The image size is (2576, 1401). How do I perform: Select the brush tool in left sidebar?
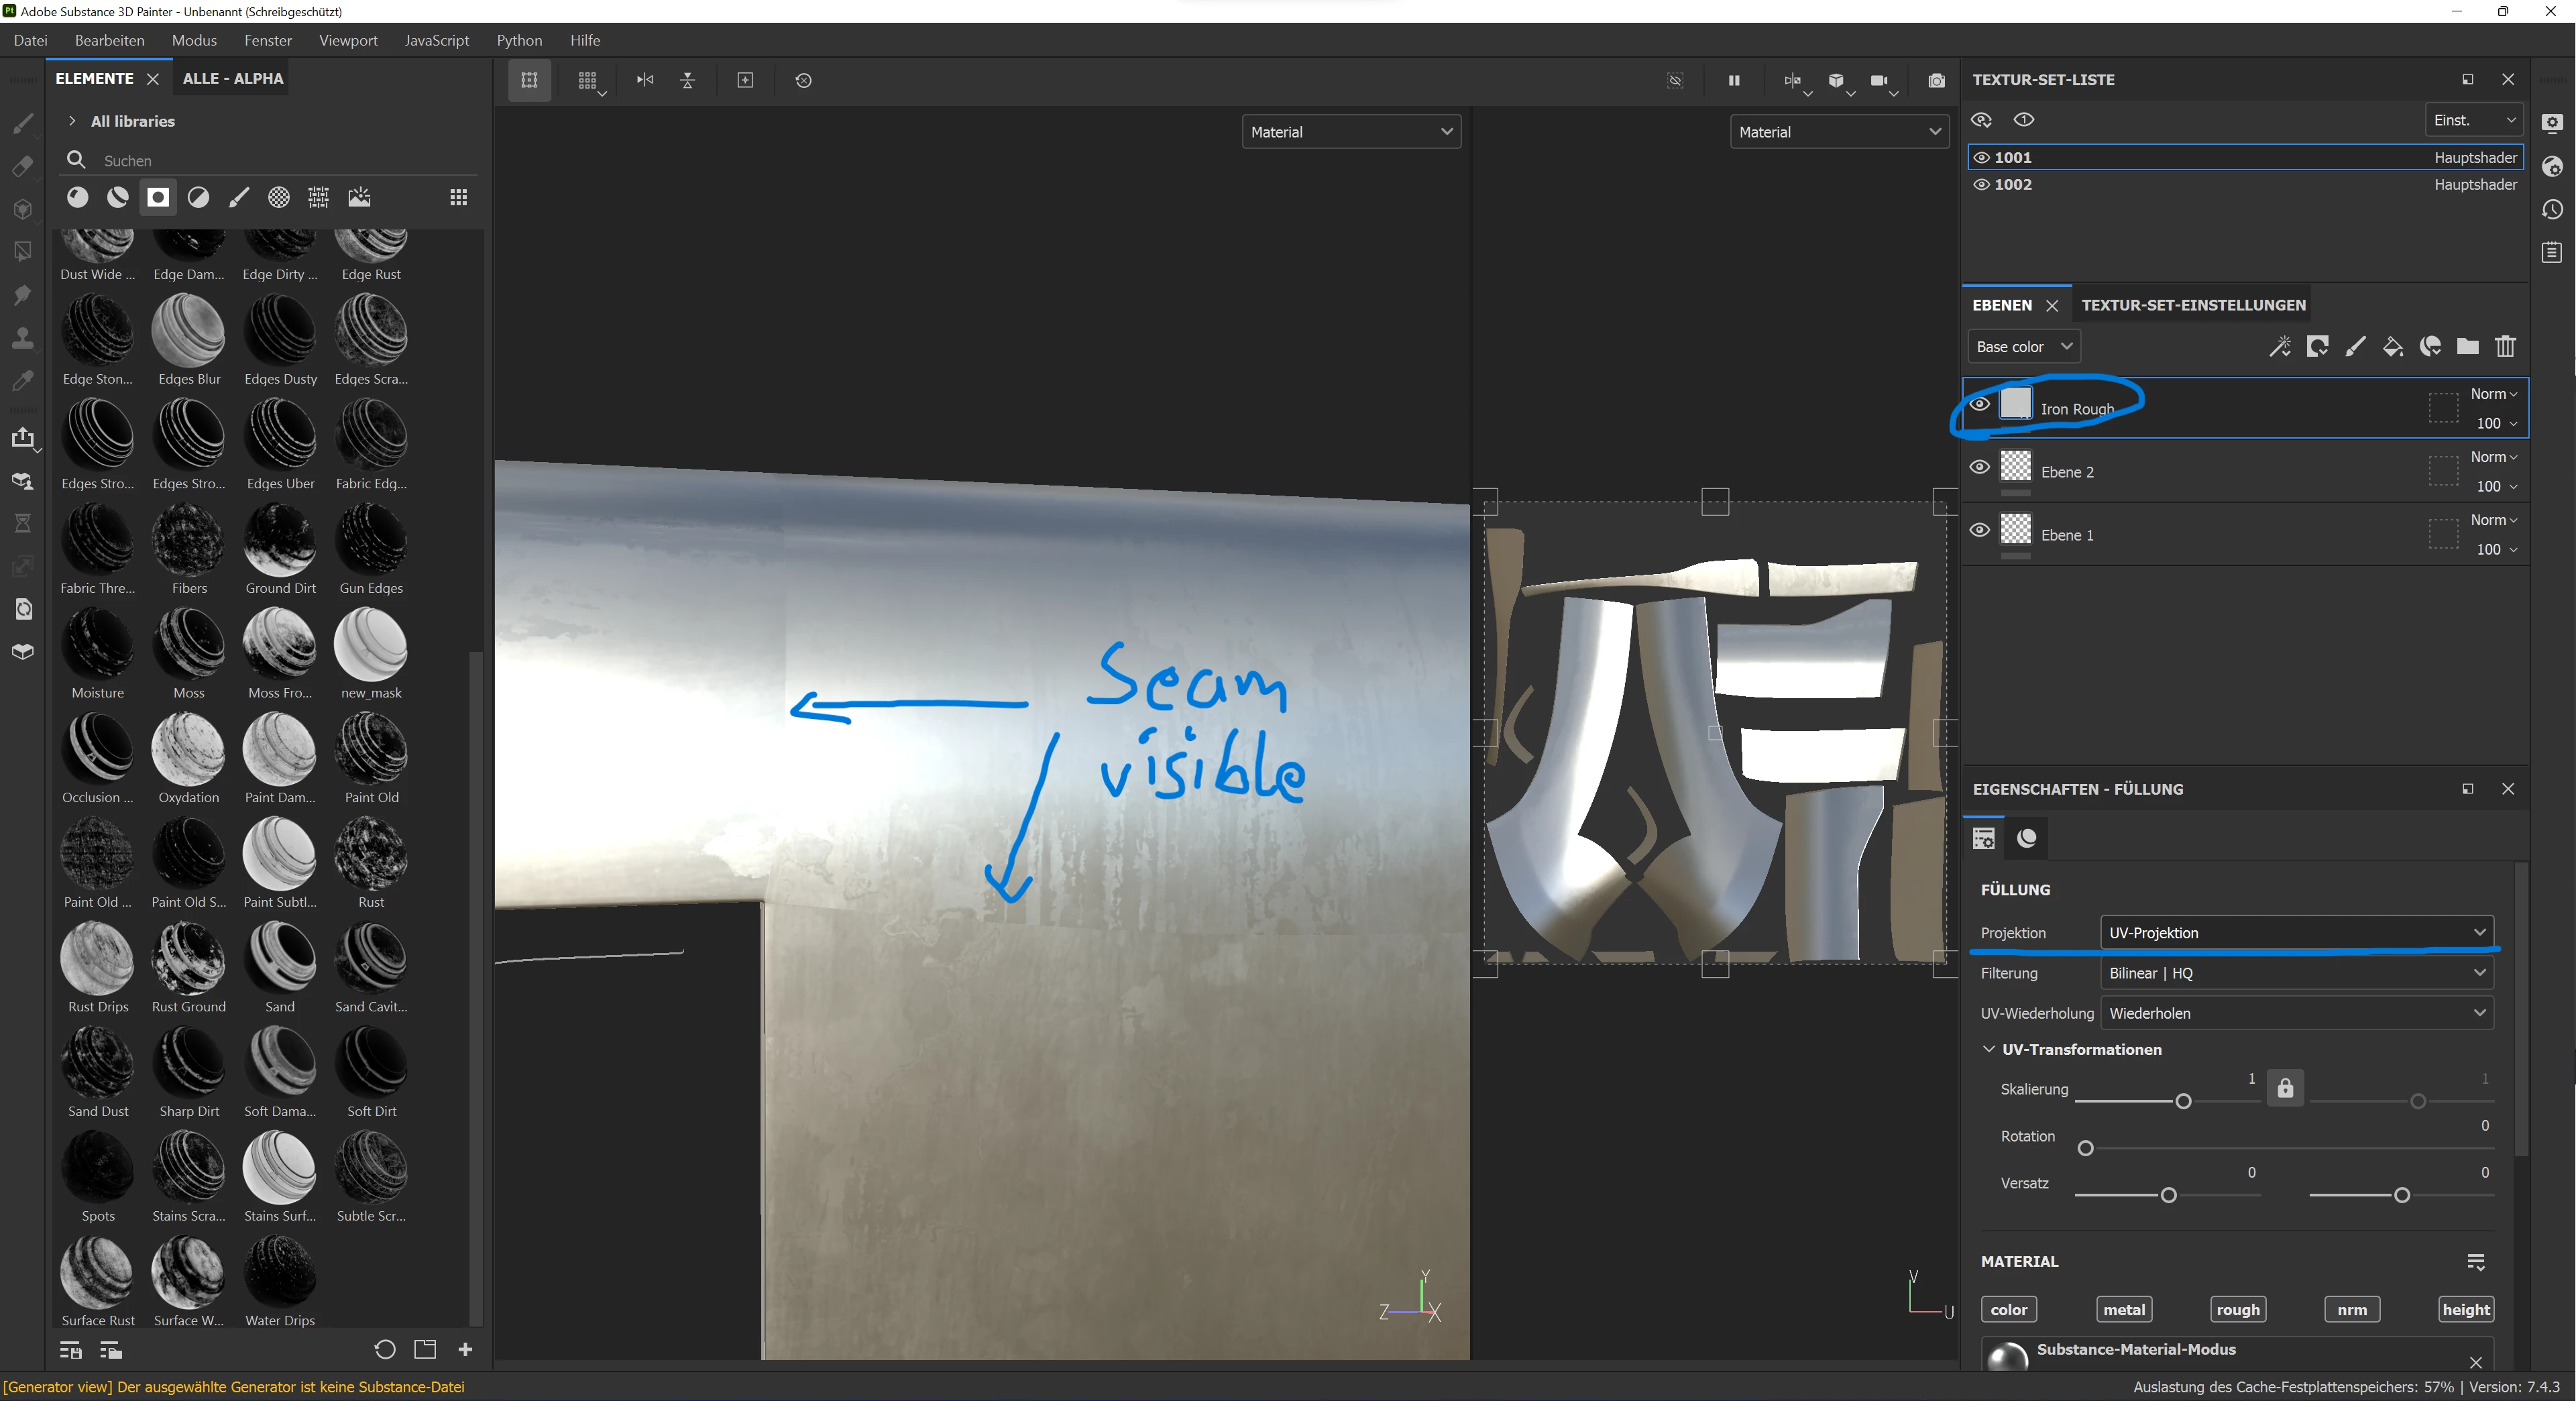(22, 123)
